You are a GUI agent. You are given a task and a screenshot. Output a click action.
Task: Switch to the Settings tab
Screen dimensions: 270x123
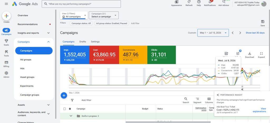[x=95, y=42]
